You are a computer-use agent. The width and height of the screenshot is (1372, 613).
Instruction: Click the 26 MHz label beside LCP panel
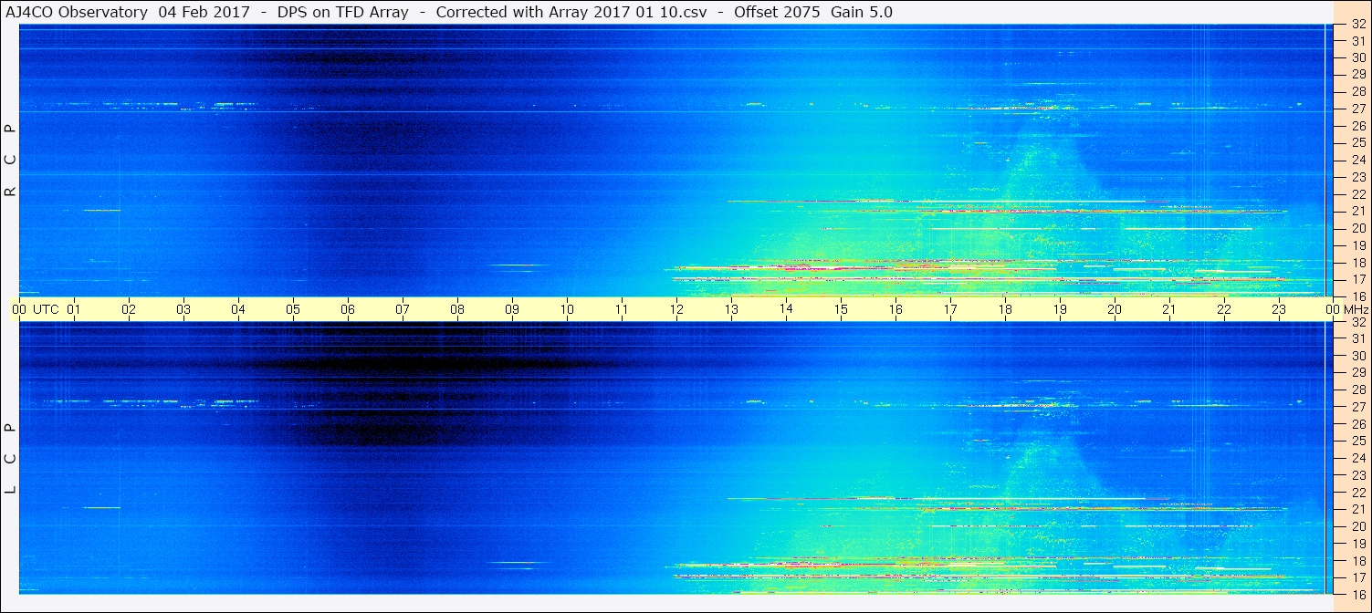click(x=1358, y=424)
